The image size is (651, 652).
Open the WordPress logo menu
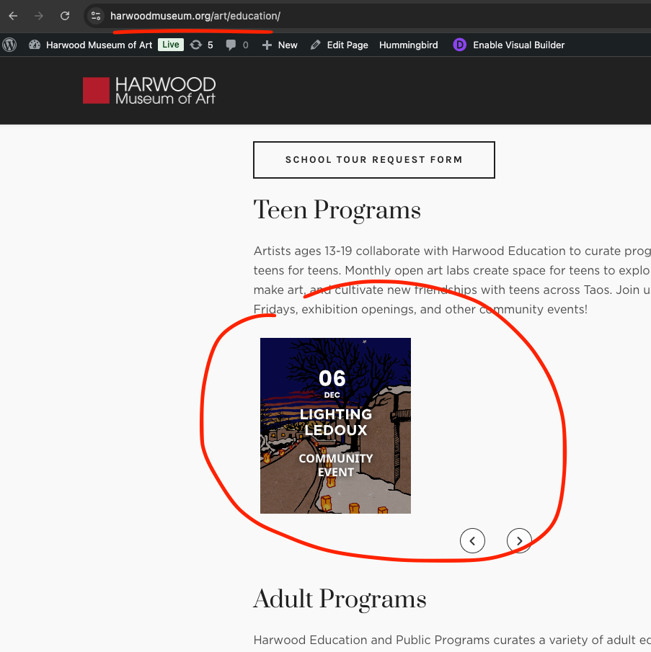(x=9, y=45)
